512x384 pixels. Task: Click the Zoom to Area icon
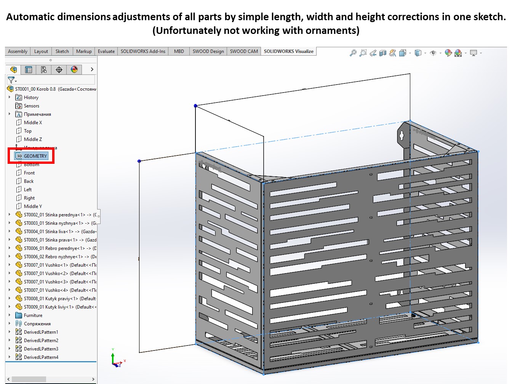tap(363, 53)
